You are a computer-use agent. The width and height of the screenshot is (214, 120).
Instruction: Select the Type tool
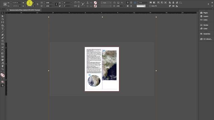pyautogui.click(x=2, y=29)
